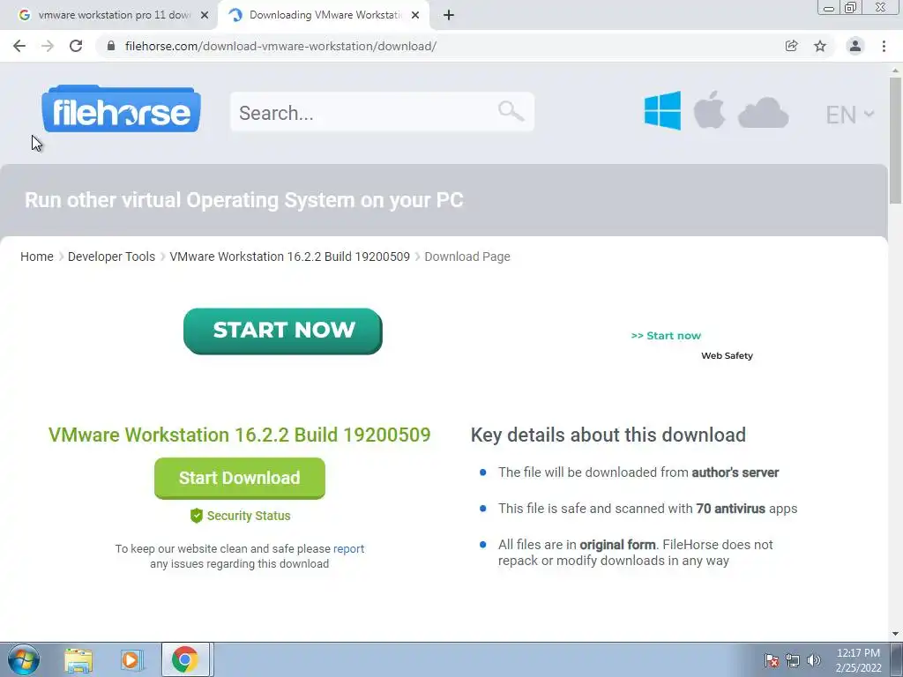Open the Chrome profile avatar

[855, 46]
